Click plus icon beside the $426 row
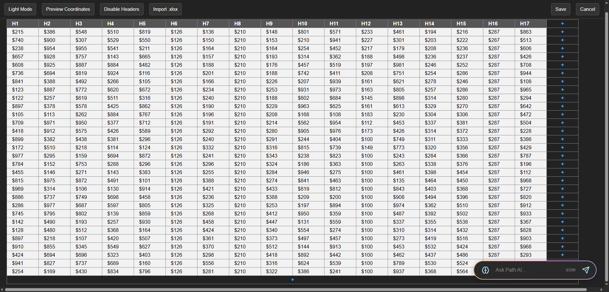The image size is (609, 292). (x=562, y=57)
